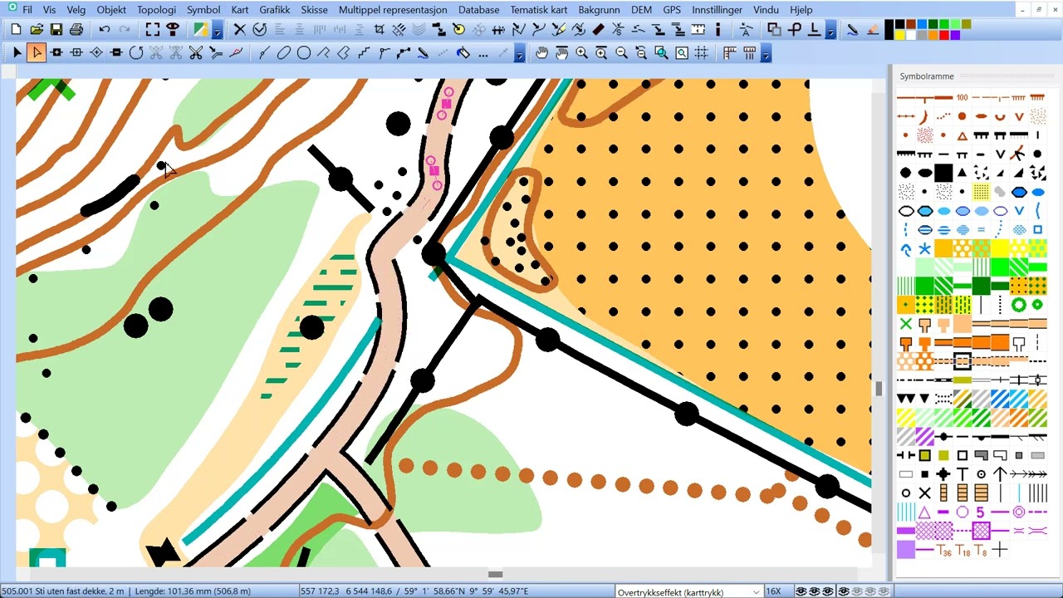
Task: Toggle the last greyed eye icon
Action: point(884,591)
